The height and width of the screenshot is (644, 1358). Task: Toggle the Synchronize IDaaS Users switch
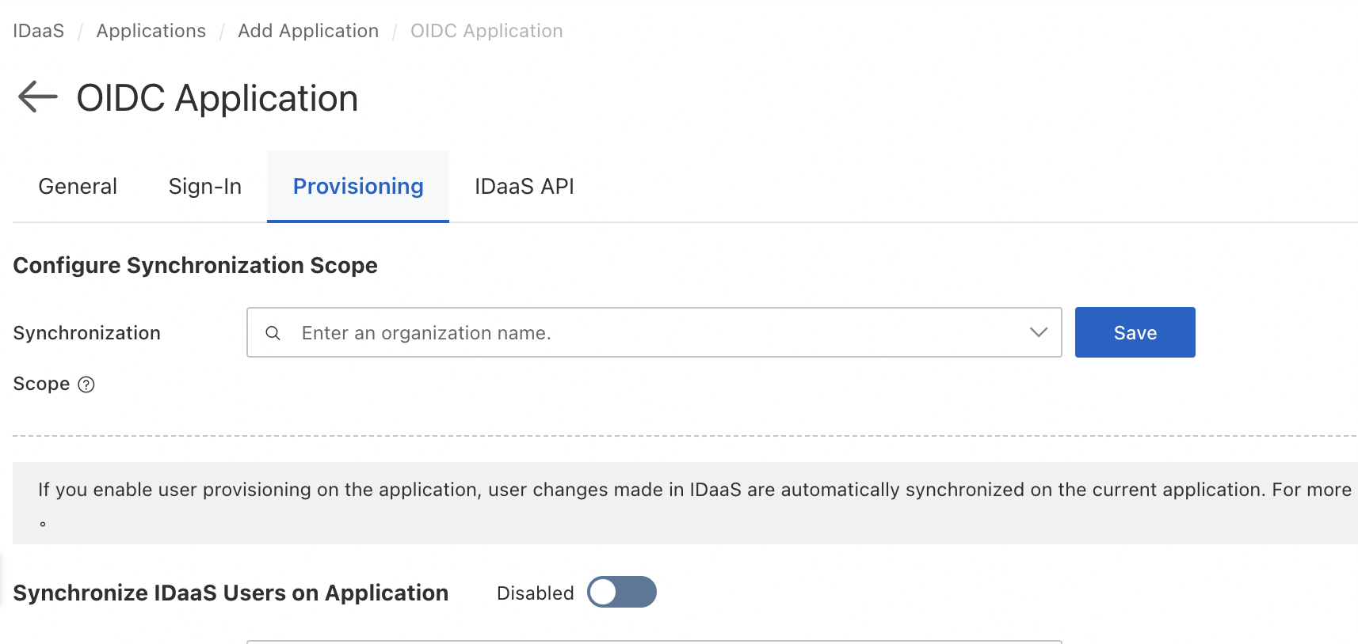pyautogui.click(x=621, y=593)
